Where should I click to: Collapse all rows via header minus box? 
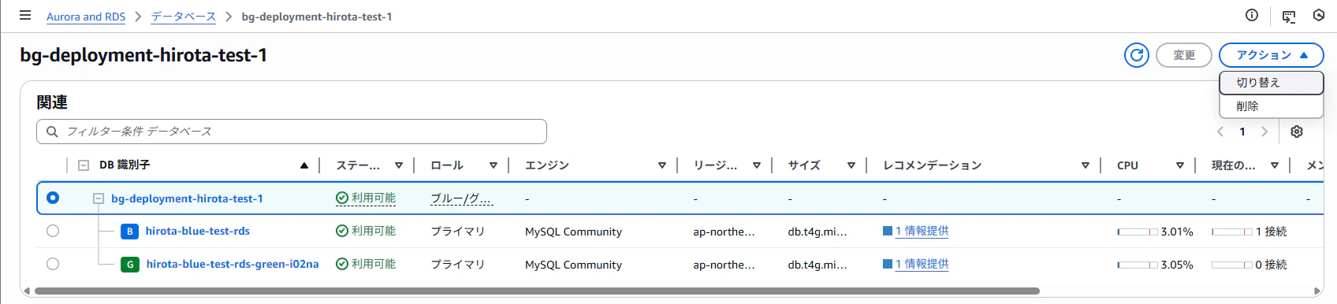(x=84, y=165)
